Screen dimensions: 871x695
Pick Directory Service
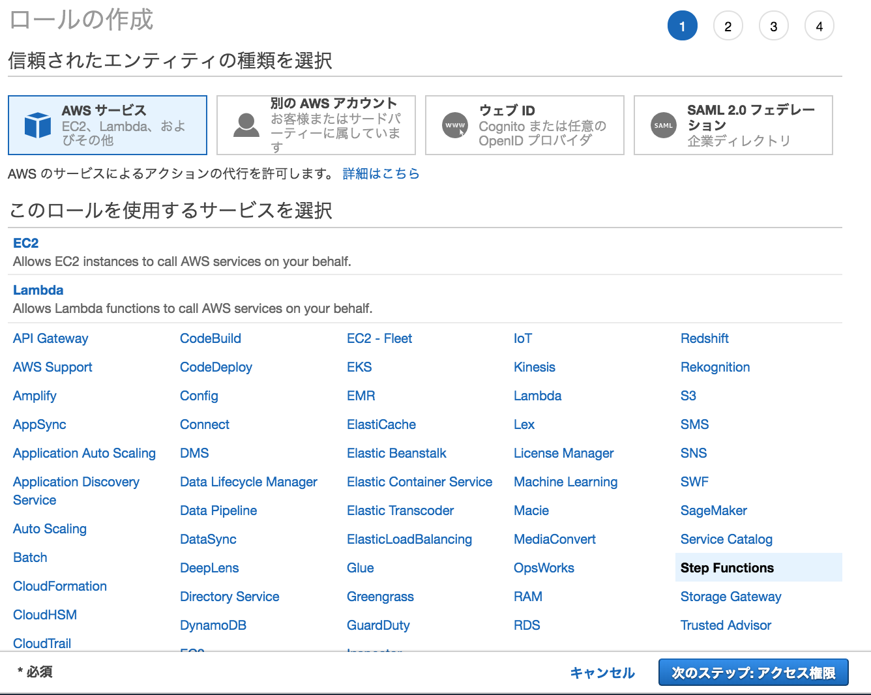[x=229, y=597]
